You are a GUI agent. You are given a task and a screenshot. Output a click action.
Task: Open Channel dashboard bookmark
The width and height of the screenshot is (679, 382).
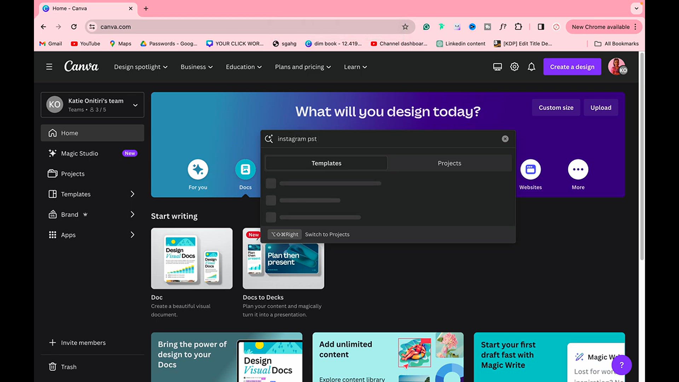pos(399,44)
